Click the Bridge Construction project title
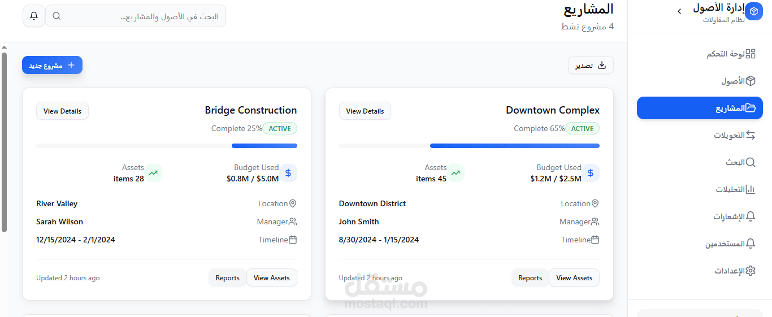This screenshot has height=317, width=772. click(x=251, y=110)
